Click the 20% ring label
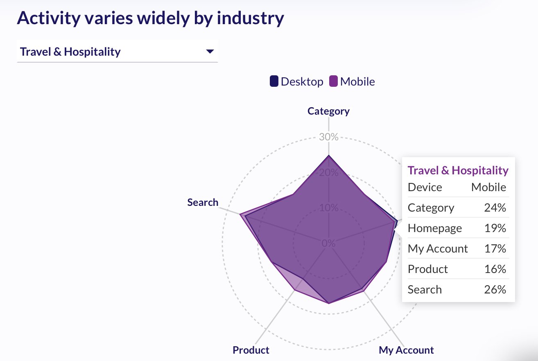 pyautogui.click(x=328, y=172)
